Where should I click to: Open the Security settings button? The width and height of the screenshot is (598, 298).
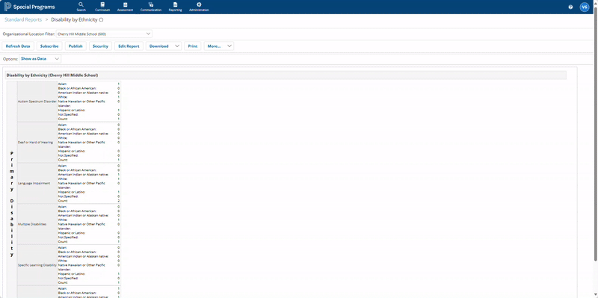point(100,46)
